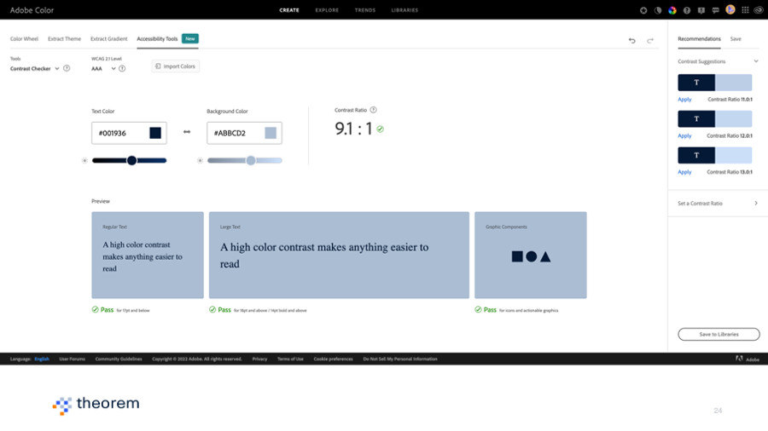Click the text color swatch #001936
Viewport: 768px width, 431px height.
pos(155,133)
